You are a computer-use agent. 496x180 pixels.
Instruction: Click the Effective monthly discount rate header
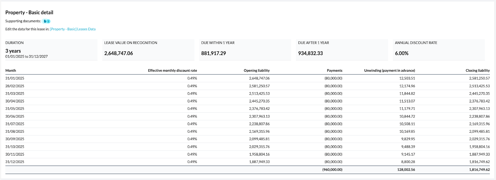pyautogui.click(x=172, y=71)
